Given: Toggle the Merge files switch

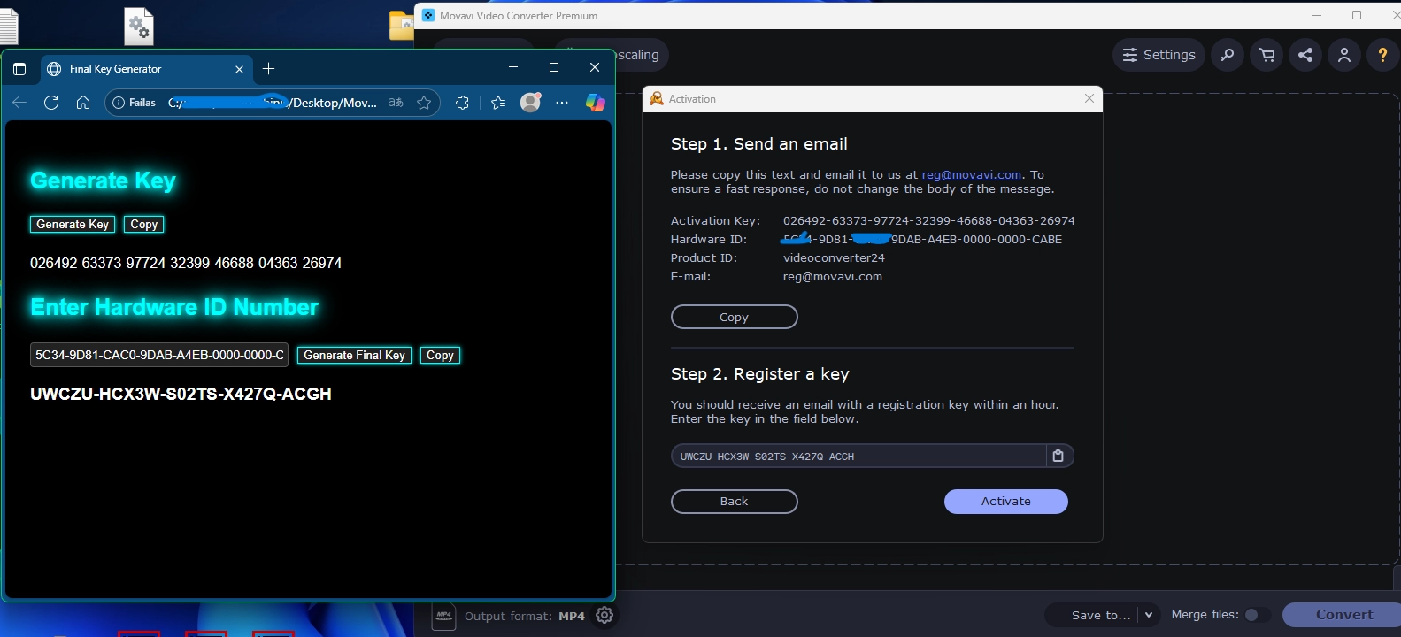Looking at the screenshot, I should point(1256,615).
